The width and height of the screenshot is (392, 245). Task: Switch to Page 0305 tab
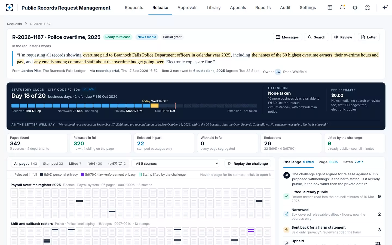328,162
